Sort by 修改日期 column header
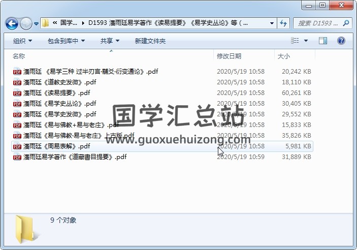Image resolution: width=357 pixels, height=250 pixels. (x=229, y=56)
